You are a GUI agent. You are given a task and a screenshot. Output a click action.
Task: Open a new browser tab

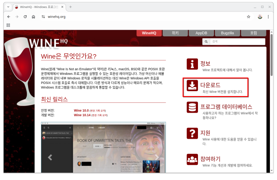click(x=70, y=7)
